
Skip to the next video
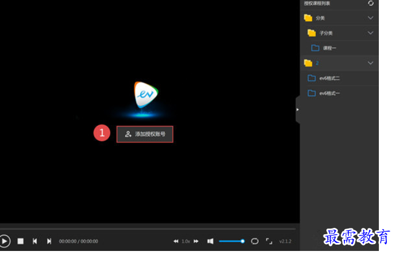pyautogui.click(x=49, y=241)
